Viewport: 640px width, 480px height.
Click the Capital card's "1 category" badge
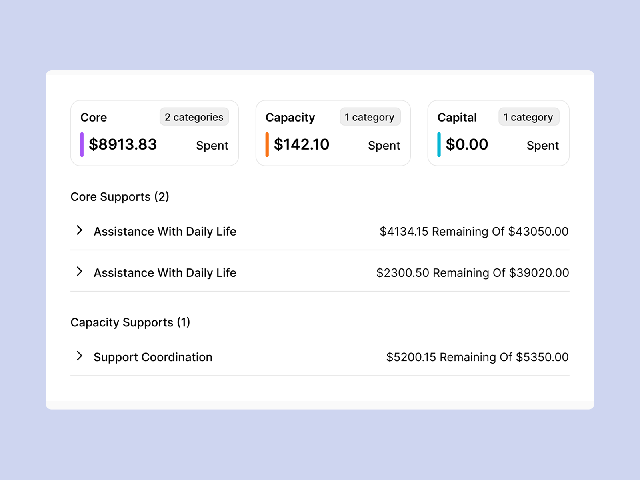(528, 117)
